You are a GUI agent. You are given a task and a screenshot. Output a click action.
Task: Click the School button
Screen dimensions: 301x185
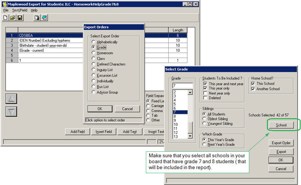[281, 125]
